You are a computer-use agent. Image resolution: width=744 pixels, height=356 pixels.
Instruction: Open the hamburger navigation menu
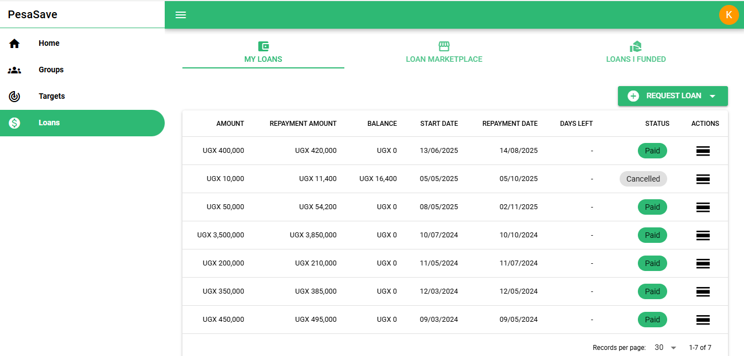181,15
